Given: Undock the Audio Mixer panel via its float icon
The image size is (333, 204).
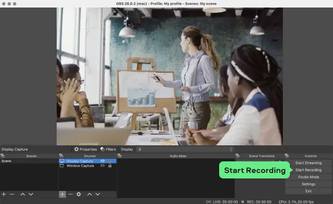Looking at the screenshot, I should coord(119,156).
